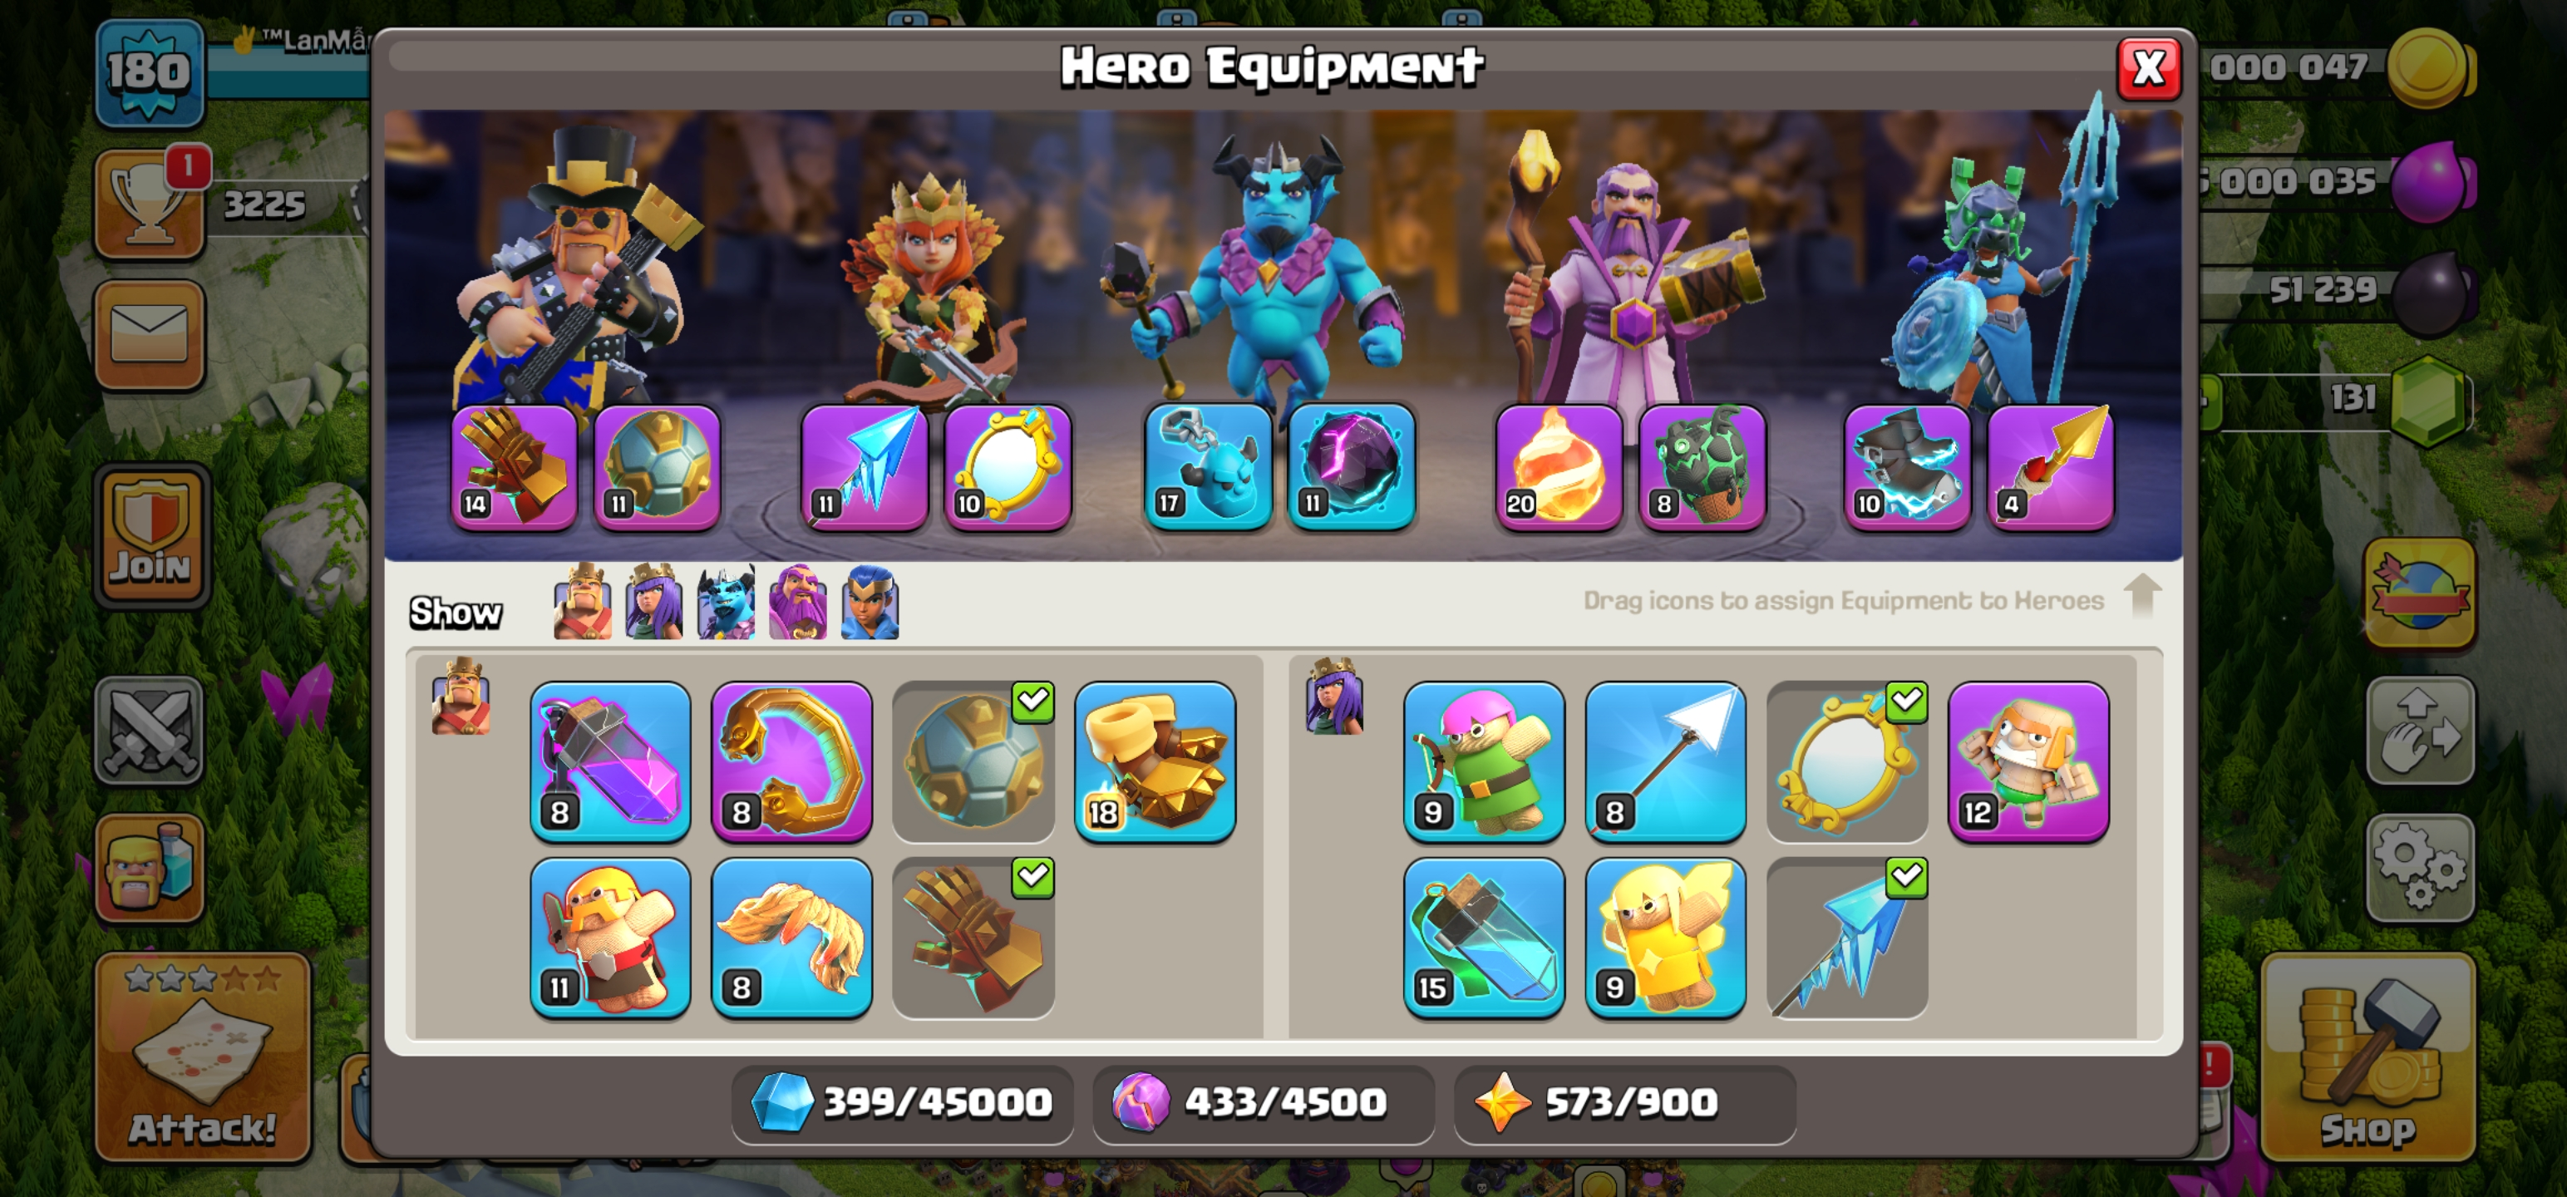Show Minion Prince equipment via filter portrait
Viewport: 2567px width, 1197px height.
coord(726,601)
